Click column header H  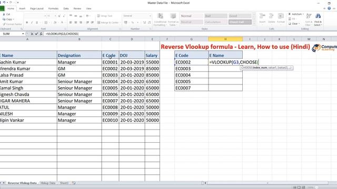click(225, 39)
